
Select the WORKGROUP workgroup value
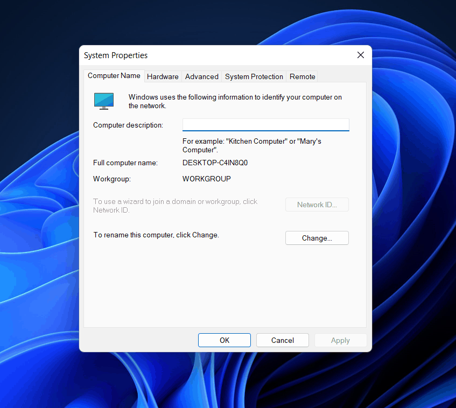206,178
